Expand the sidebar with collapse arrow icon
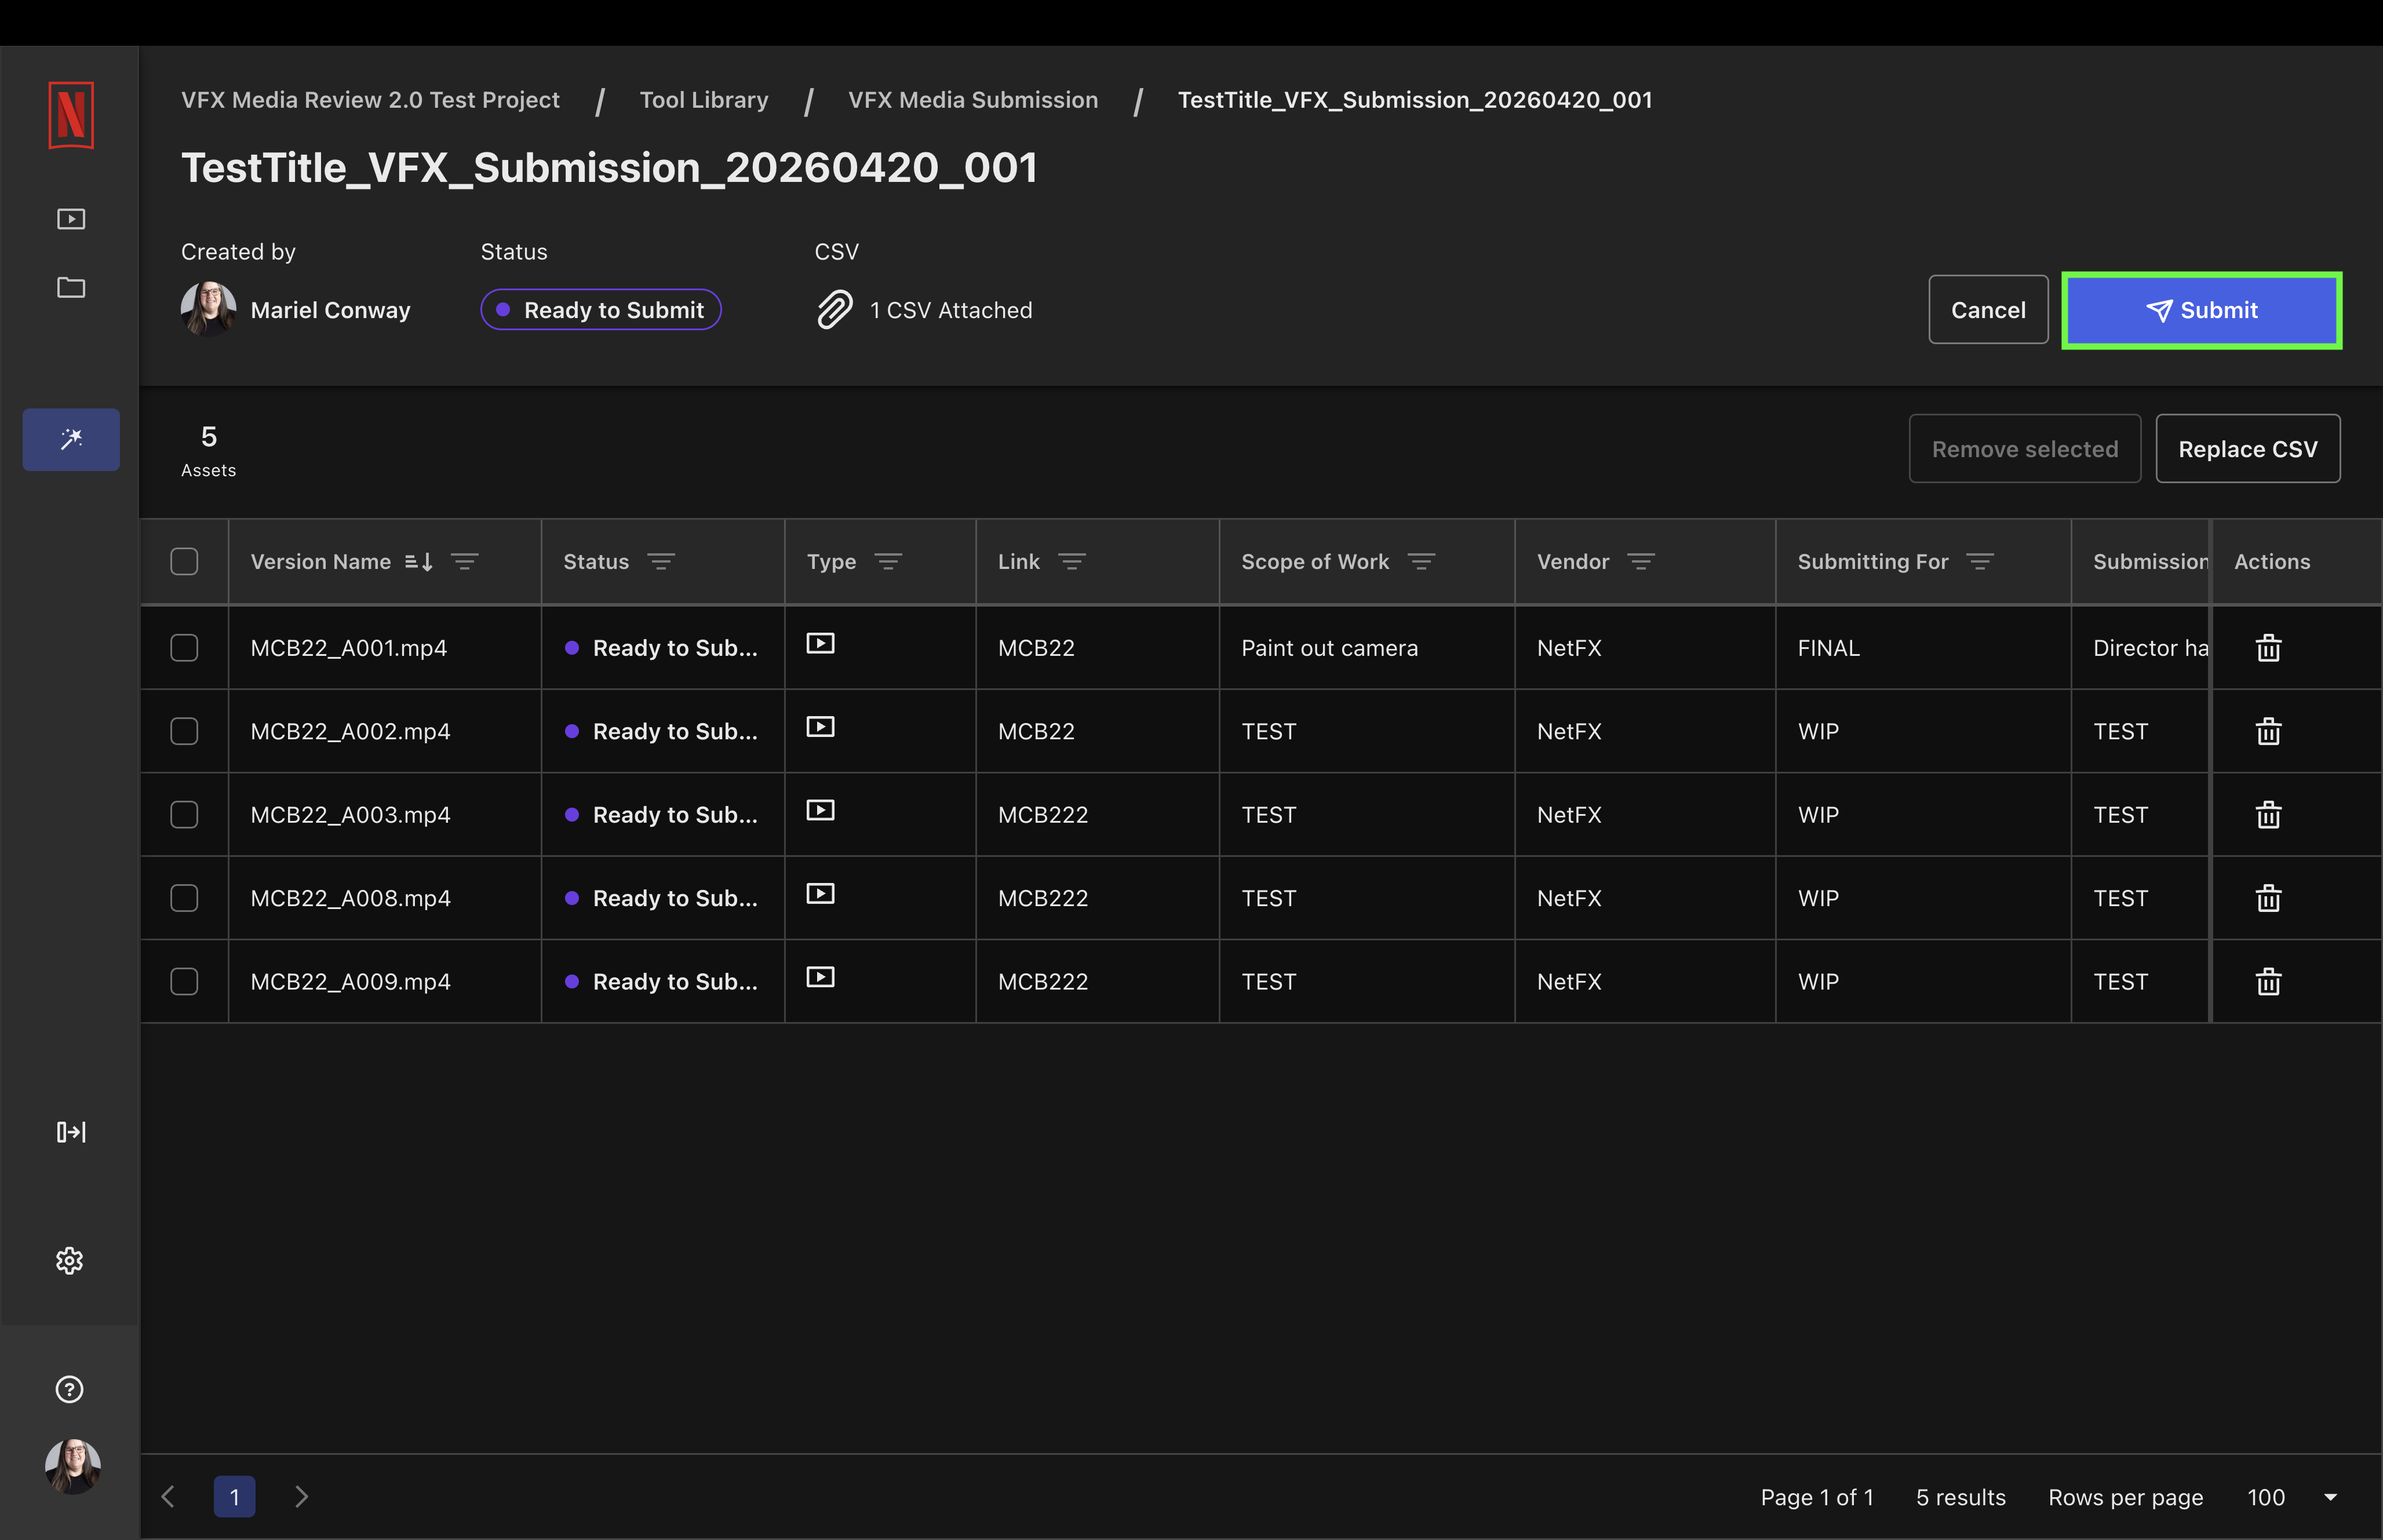The width and height of the screenshot is (2383, 1540). [x=71, y=1132]
